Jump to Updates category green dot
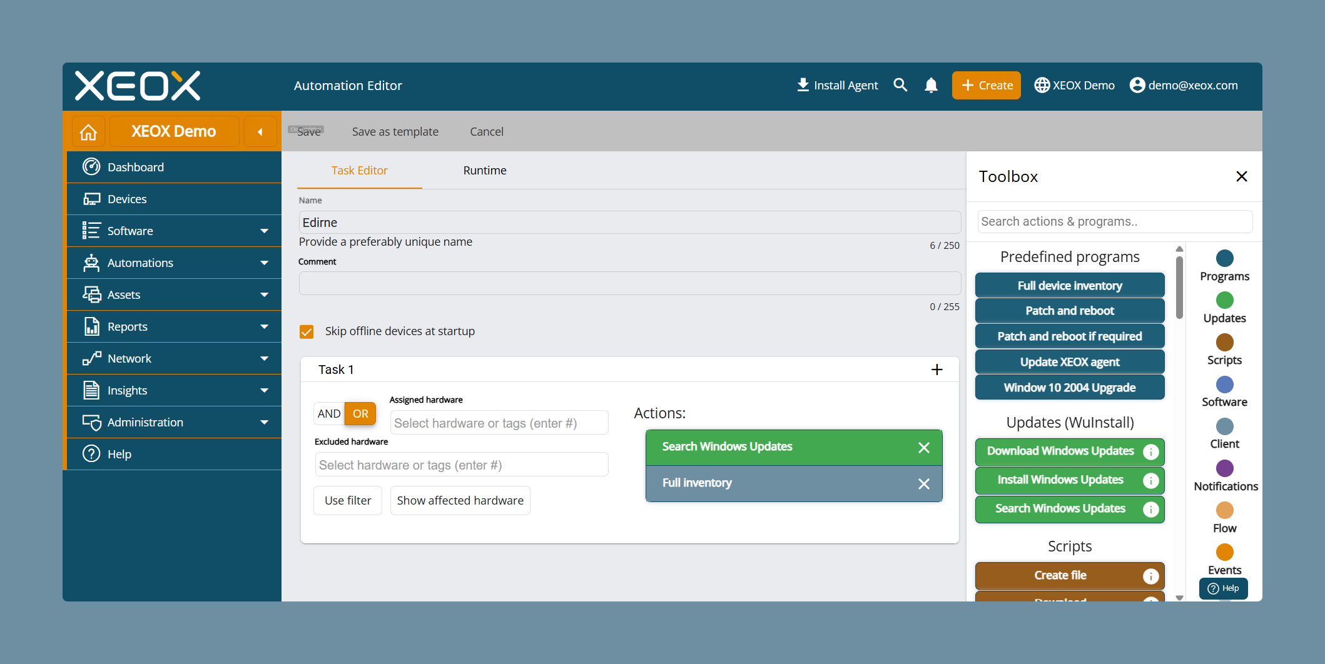Viewport: 1325px width, 664px height. coord(1224,300)
